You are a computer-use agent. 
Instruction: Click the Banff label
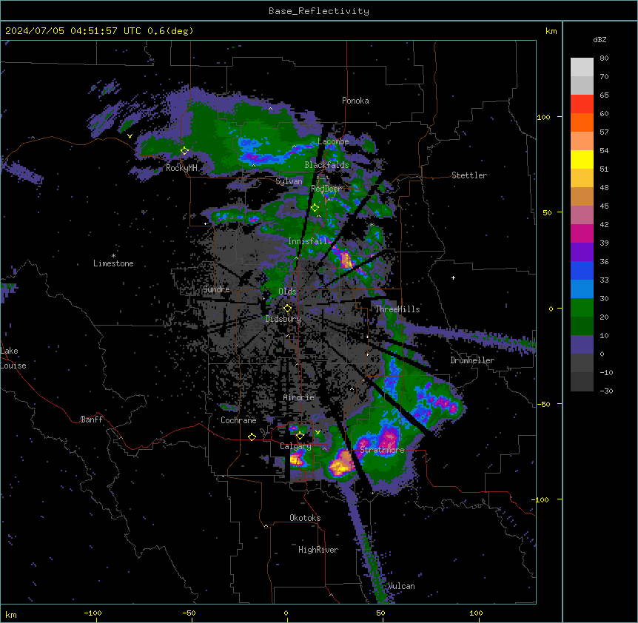92,420
